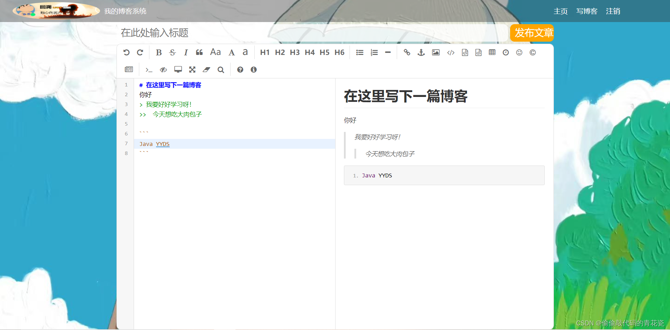Toggle the live preview pane
The width and height of the screenshot is (670, 330).
click(x=163, y=70)
